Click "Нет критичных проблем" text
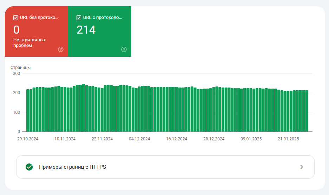The image size is (329, 195). pyautogui.click(x=29, y=42)
